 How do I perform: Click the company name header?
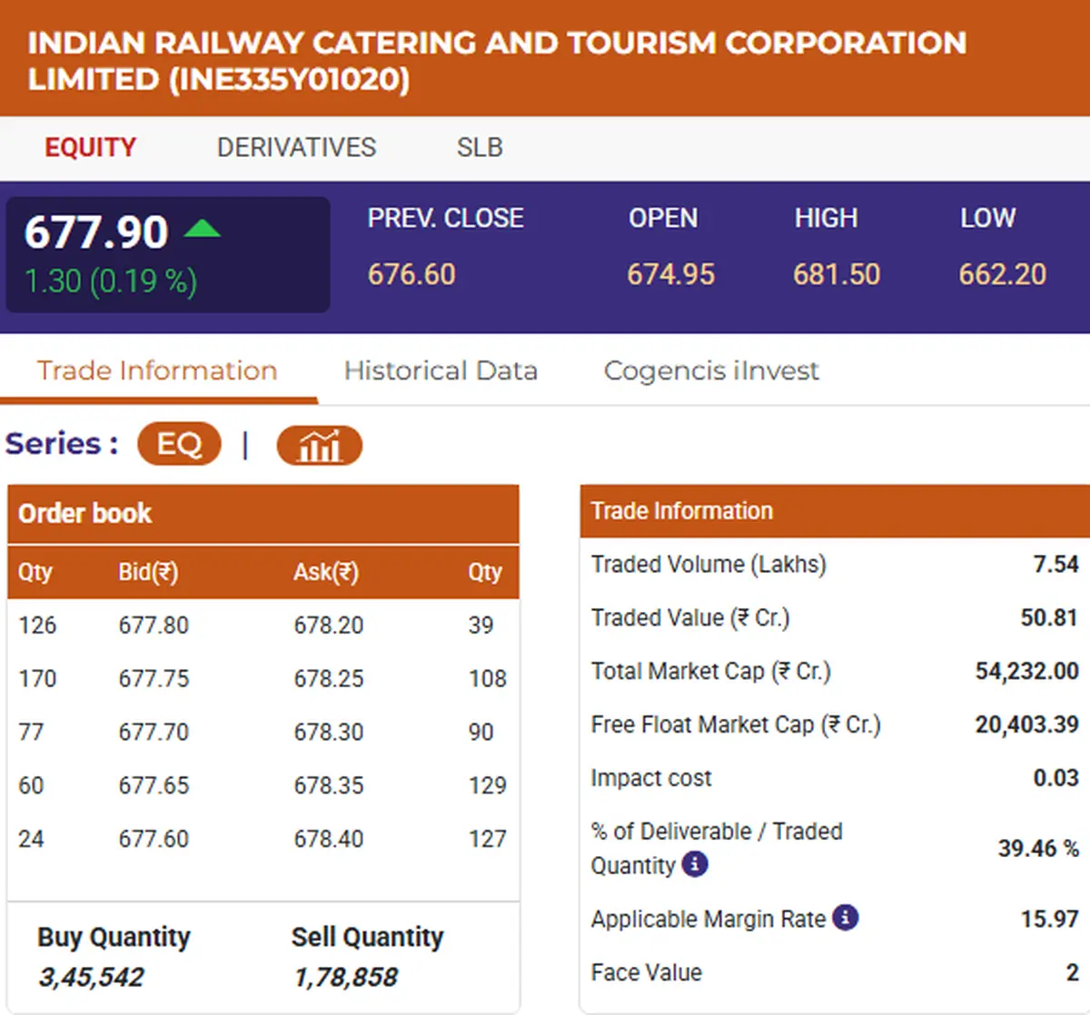coord(497,60)
